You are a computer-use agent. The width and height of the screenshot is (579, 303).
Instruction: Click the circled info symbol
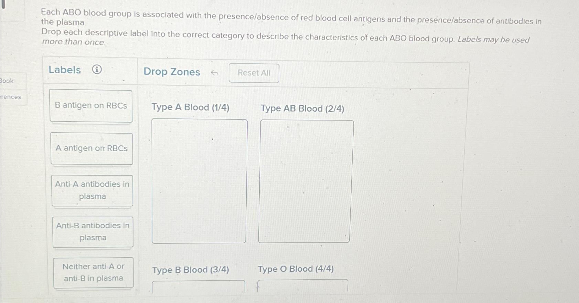pos(97,70)
